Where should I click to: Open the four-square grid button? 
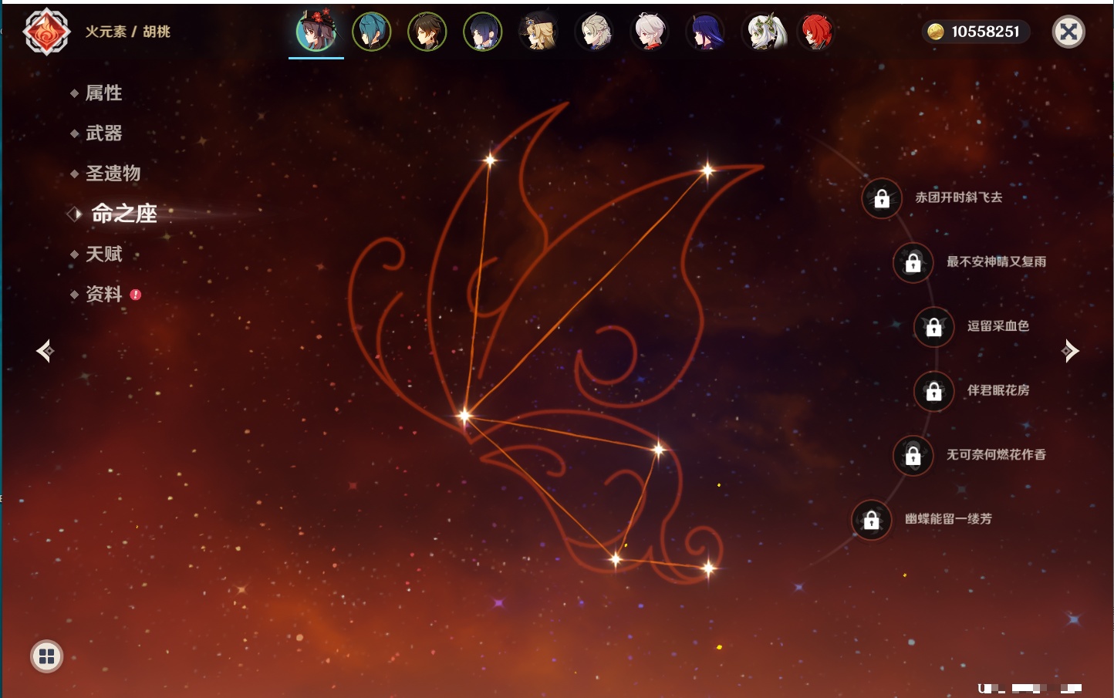[x=46, y=656]
